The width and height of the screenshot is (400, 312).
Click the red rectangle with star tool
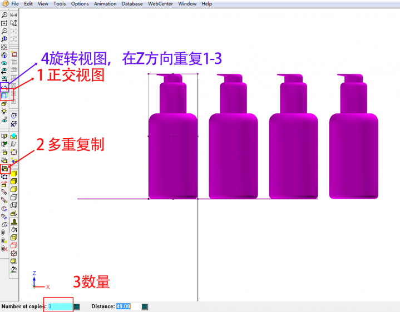[14, 152]
